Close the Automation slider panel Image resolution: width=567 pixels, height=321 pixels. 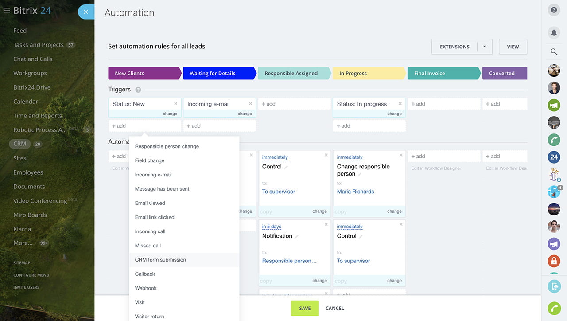coord(86,12)
